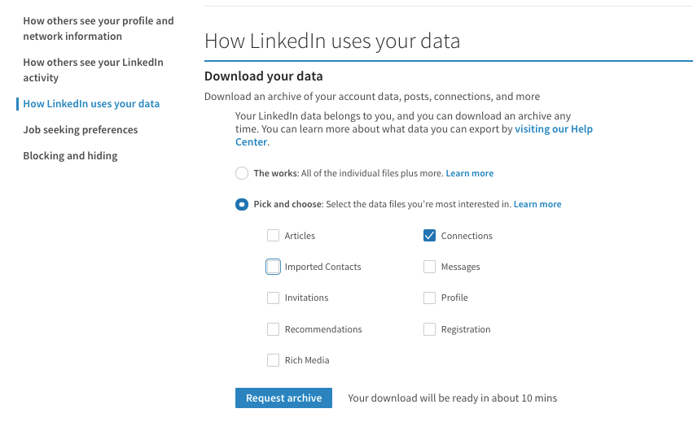Image resolution: width=693 pixels, height=426 pixels.
Task: Check the Messages checkbox
Action: 429,267
